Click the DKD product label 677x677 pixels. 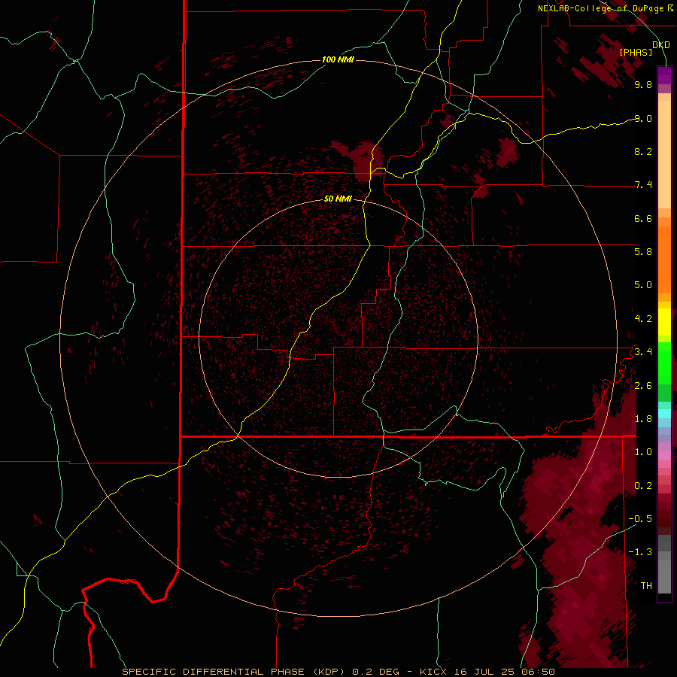click(661, 45)
